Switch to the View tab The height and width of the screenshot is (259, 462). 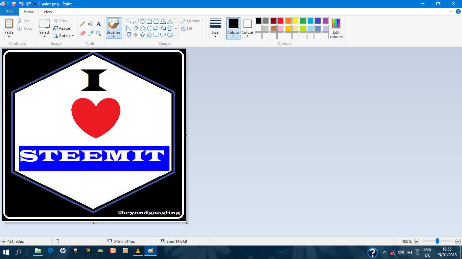(x=48, y=12)
